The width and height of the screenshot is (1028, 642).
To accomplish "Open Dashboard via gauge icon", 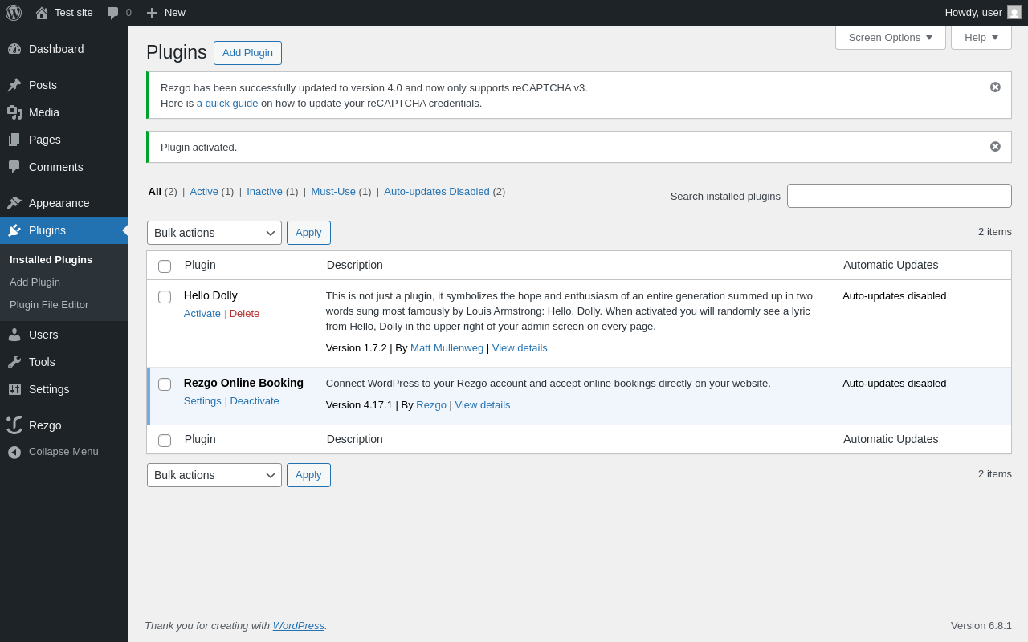I will click(x=14, y=49).
